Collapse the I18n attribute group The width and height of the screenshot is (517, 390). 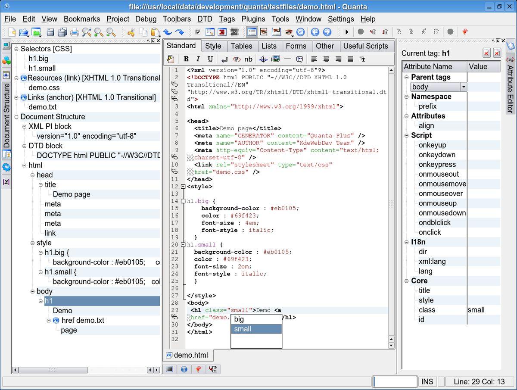coord(407,242)
